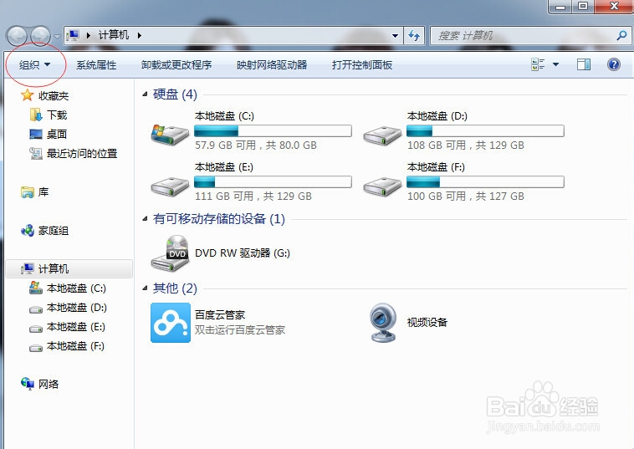634x449 pixels.
Task: Toggle the preview pane button
Action: click(x=584, y=64)
